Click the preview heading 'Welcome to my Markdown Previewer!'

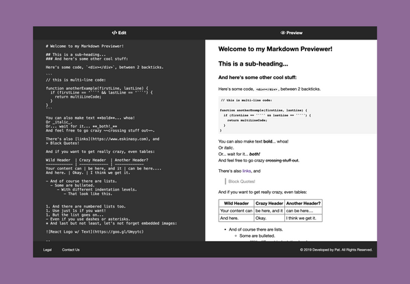click(275, 49)
